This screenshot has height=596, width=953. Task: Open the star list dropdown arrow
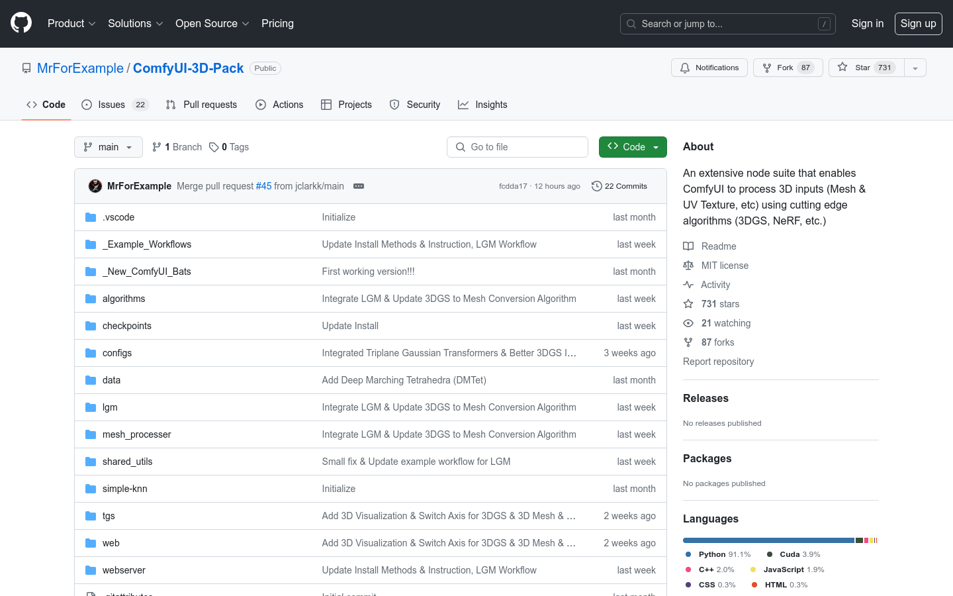tap(915, 68)
